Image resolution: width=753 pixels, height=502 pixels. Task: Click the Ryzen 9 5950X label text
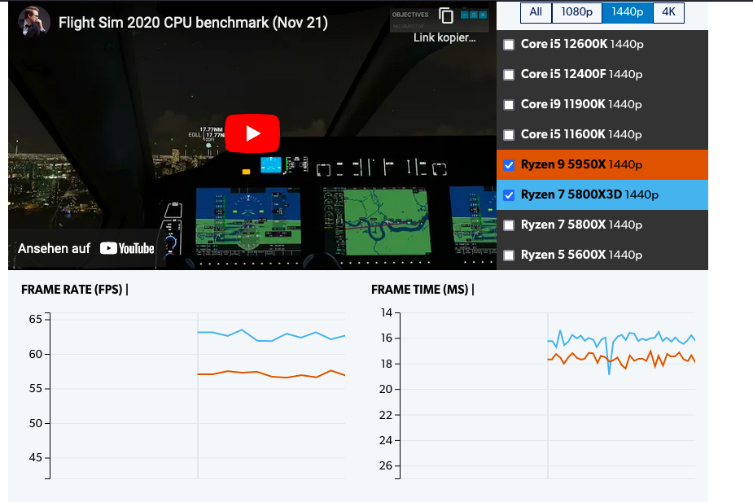(581, 164)
